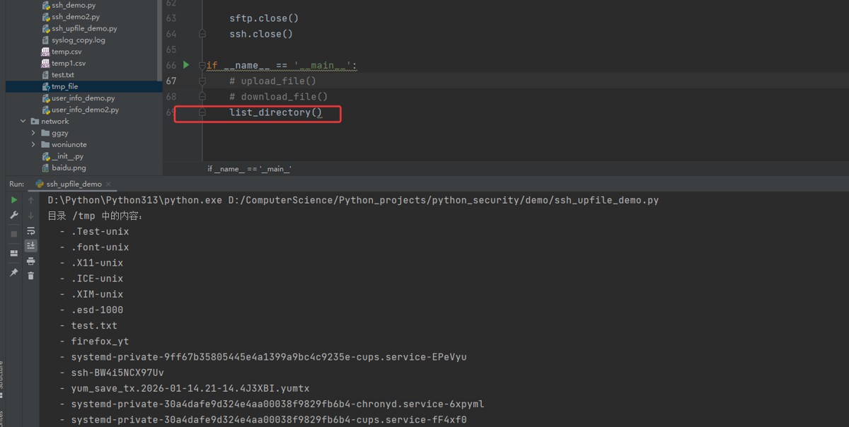Select baidu.png file

tap(69, 168)
